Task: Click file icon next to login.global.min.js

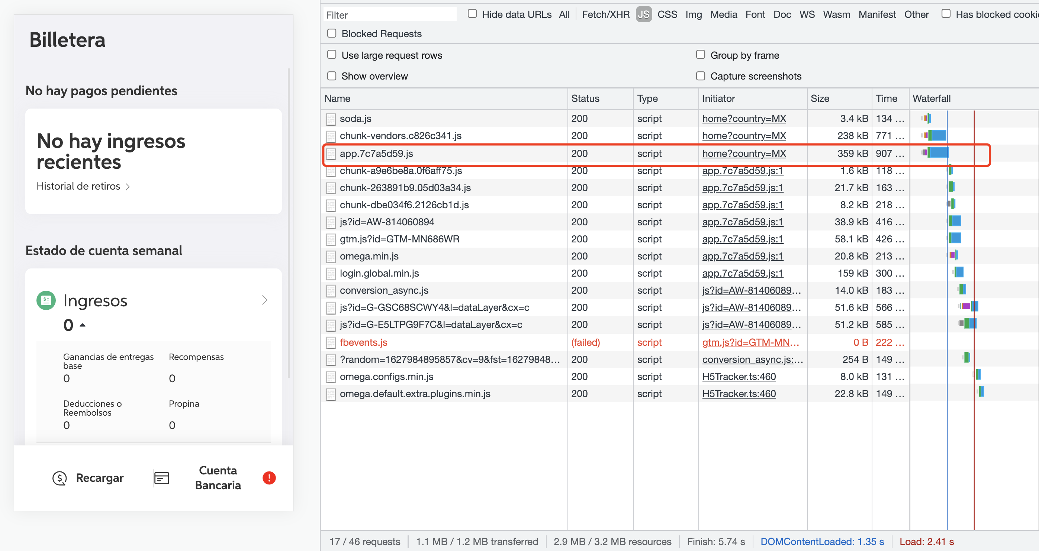Action: click(x=331, y=274)
